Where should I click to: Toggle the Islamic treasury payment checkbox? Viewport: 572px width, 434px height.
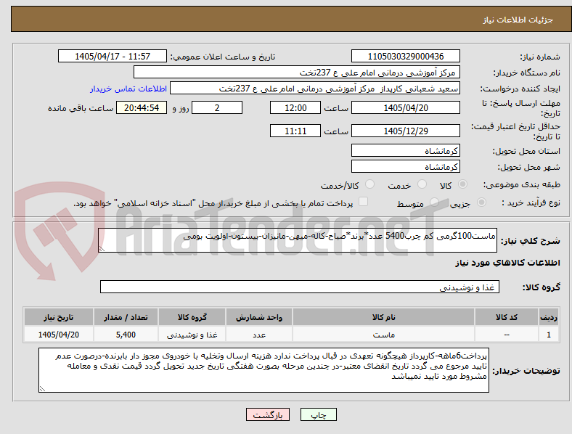pyautogui.click(x=364, y=202)
